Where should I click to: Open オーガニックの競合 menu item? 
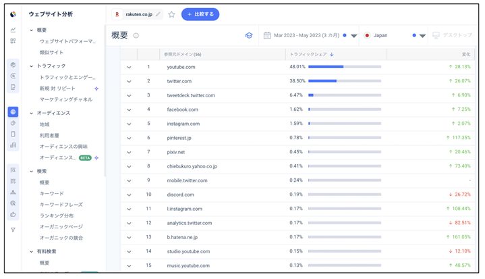[x=61, y=238]
